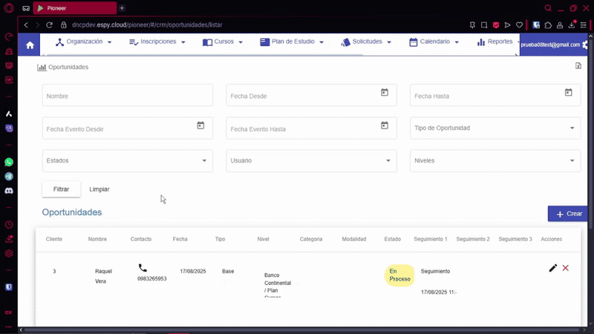Expand the Usuario dropdown
594x334 pixels.
311,161
